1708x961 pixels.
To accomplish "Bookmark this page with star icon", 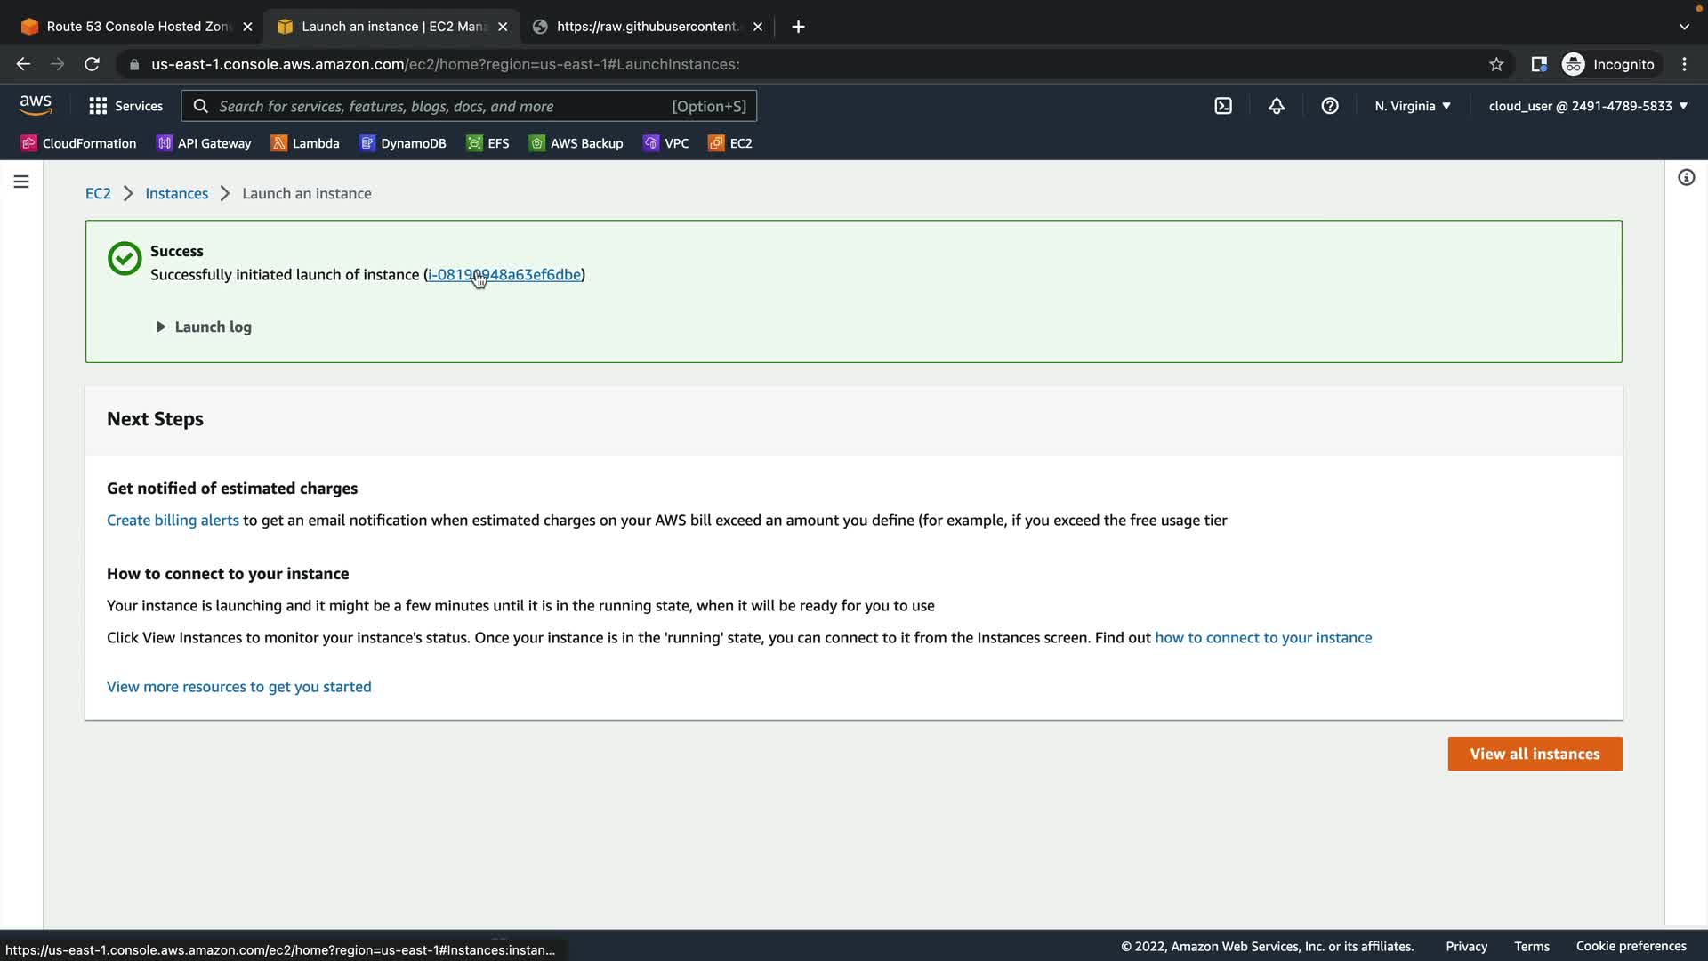I will [1496, 64].
